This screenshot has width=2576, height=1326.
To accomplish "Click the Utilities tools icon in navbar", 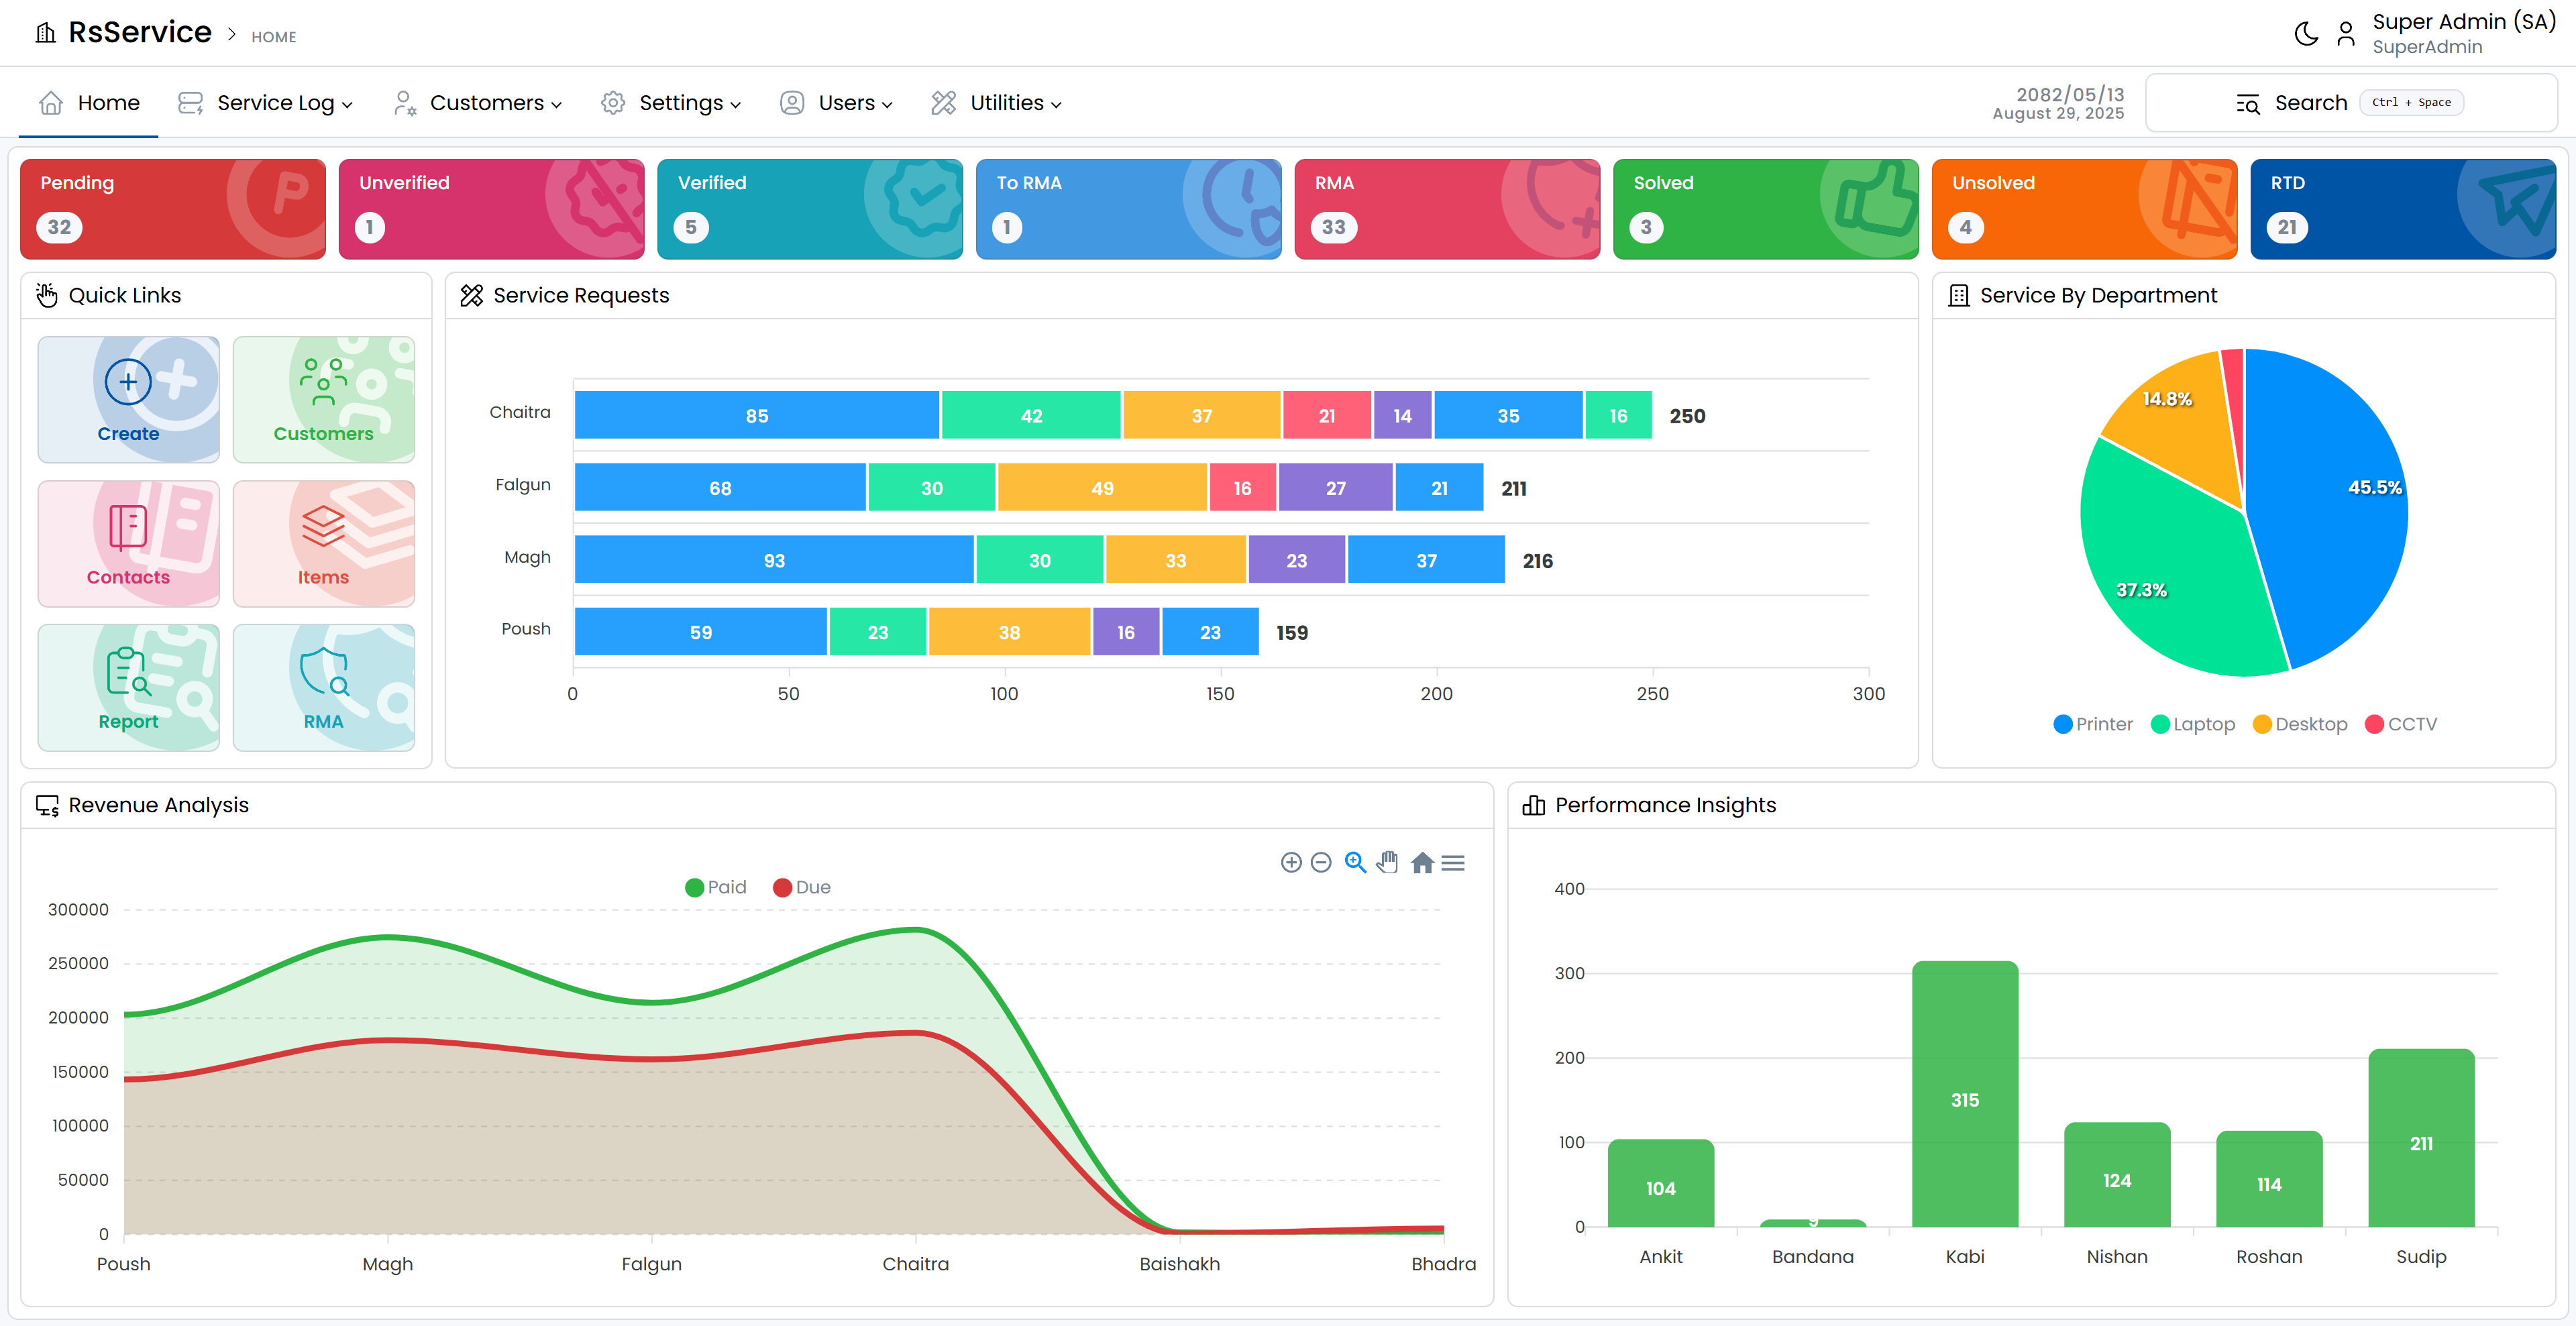I will pyautogui.click(x=943, y=103).
